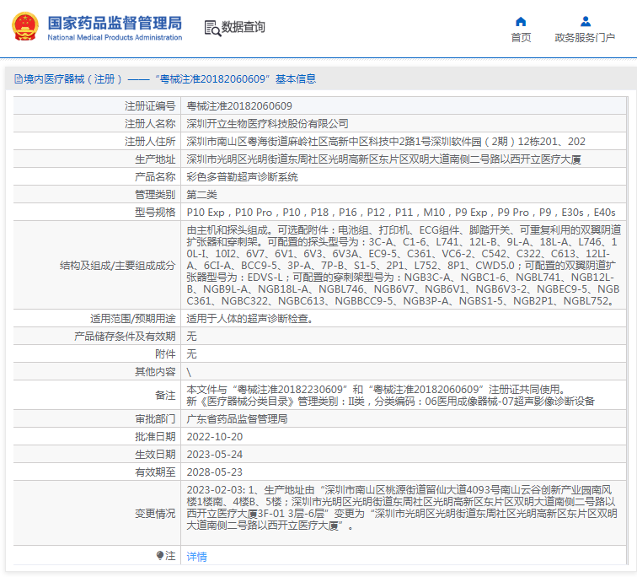
Task: Click the 注册证编号 label
Action: pos(150,106)
